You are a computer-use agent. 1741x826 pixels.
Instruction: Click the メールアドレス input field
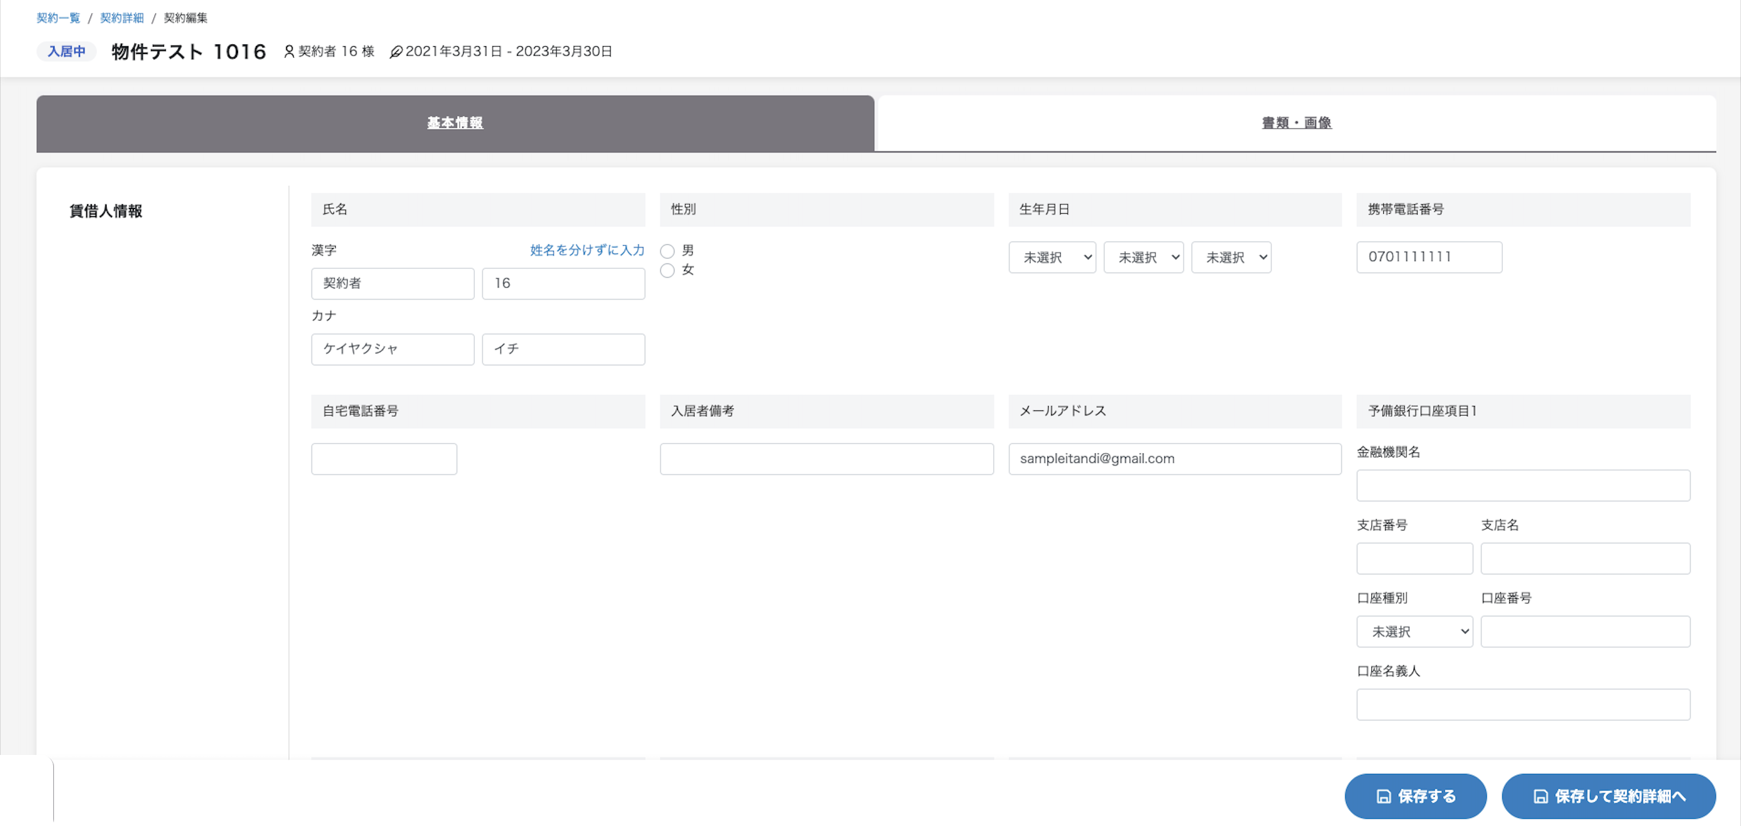(x=1175, y=459)
